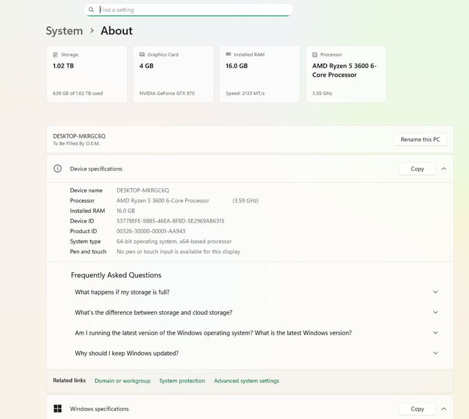Click the 'Installed RAM' row 16.0 GB value
The width and height of the screenshot is (469, 419).
click(125, 210)
